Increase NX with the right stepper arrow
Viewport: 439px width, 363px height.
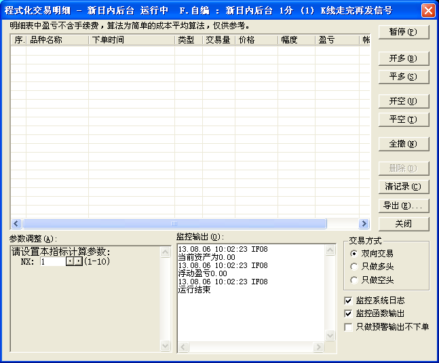79,261
